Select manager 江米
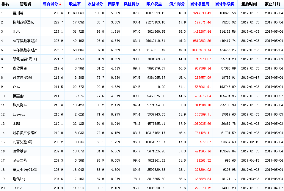284x191 pixels. (x=16, y=32)
